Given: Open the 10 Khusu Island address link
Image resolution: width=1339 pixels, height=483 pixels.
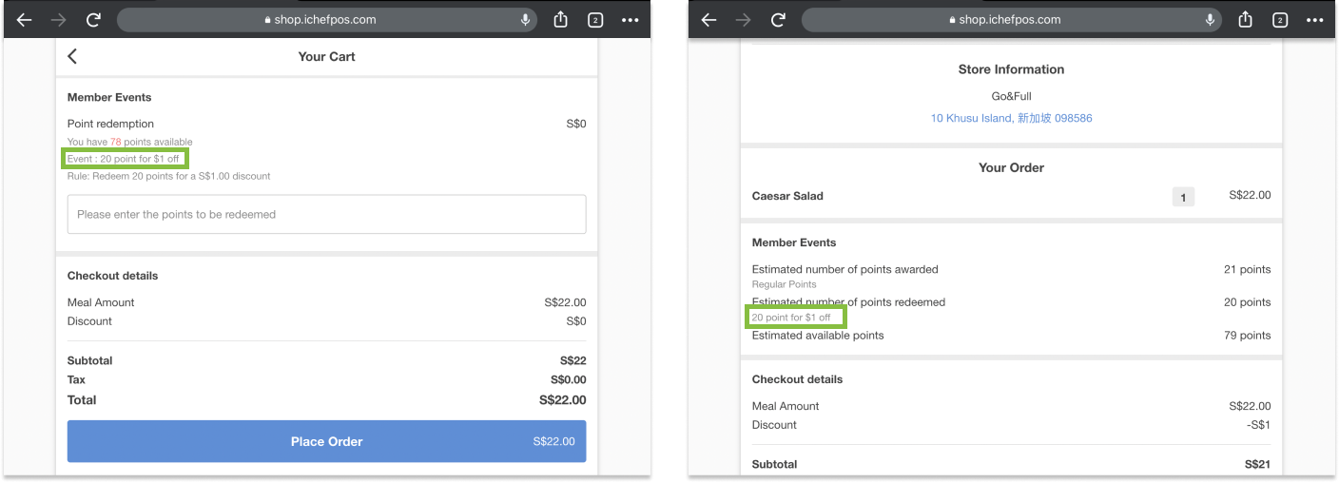Looking at the screenshot, I should coord(1011,118).
